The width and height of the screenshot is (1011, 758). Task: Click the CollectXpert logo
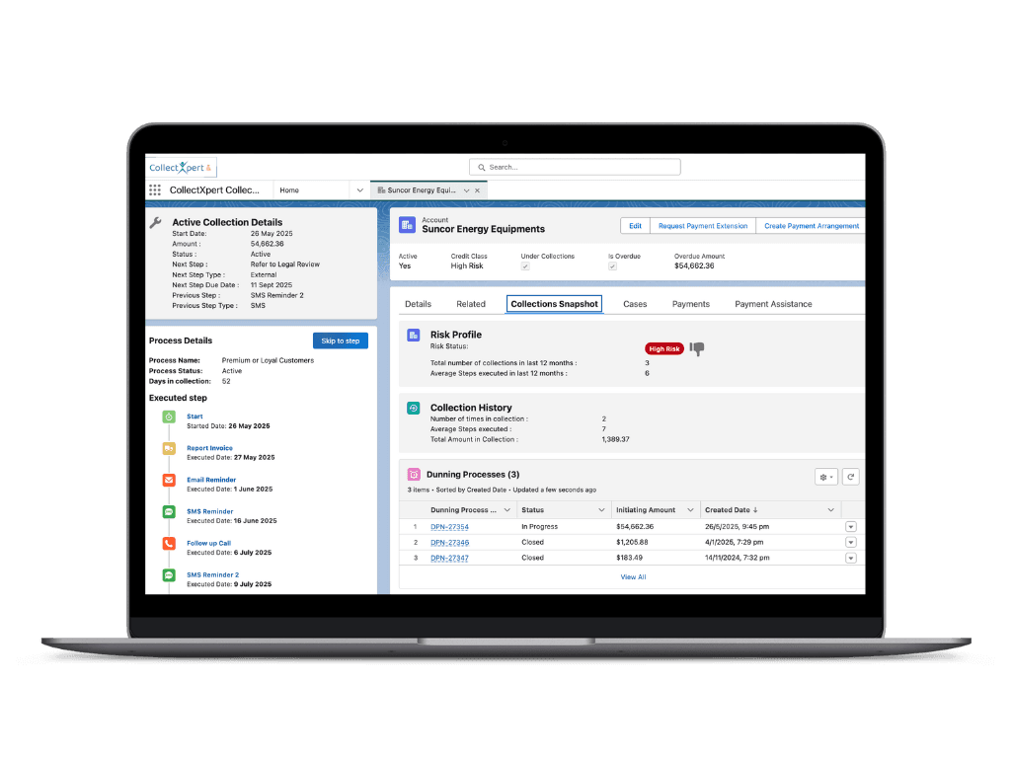tap(181, 168)
